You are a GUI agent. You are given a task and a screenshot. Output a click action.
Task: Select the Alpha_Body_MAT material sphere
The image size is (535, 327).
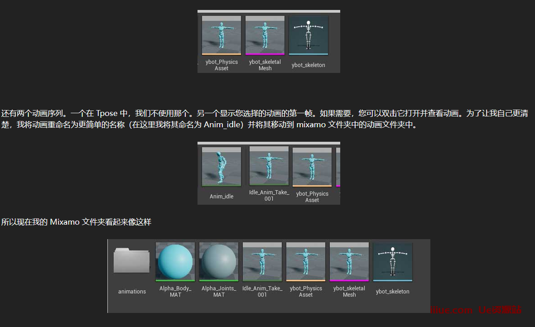175,262
